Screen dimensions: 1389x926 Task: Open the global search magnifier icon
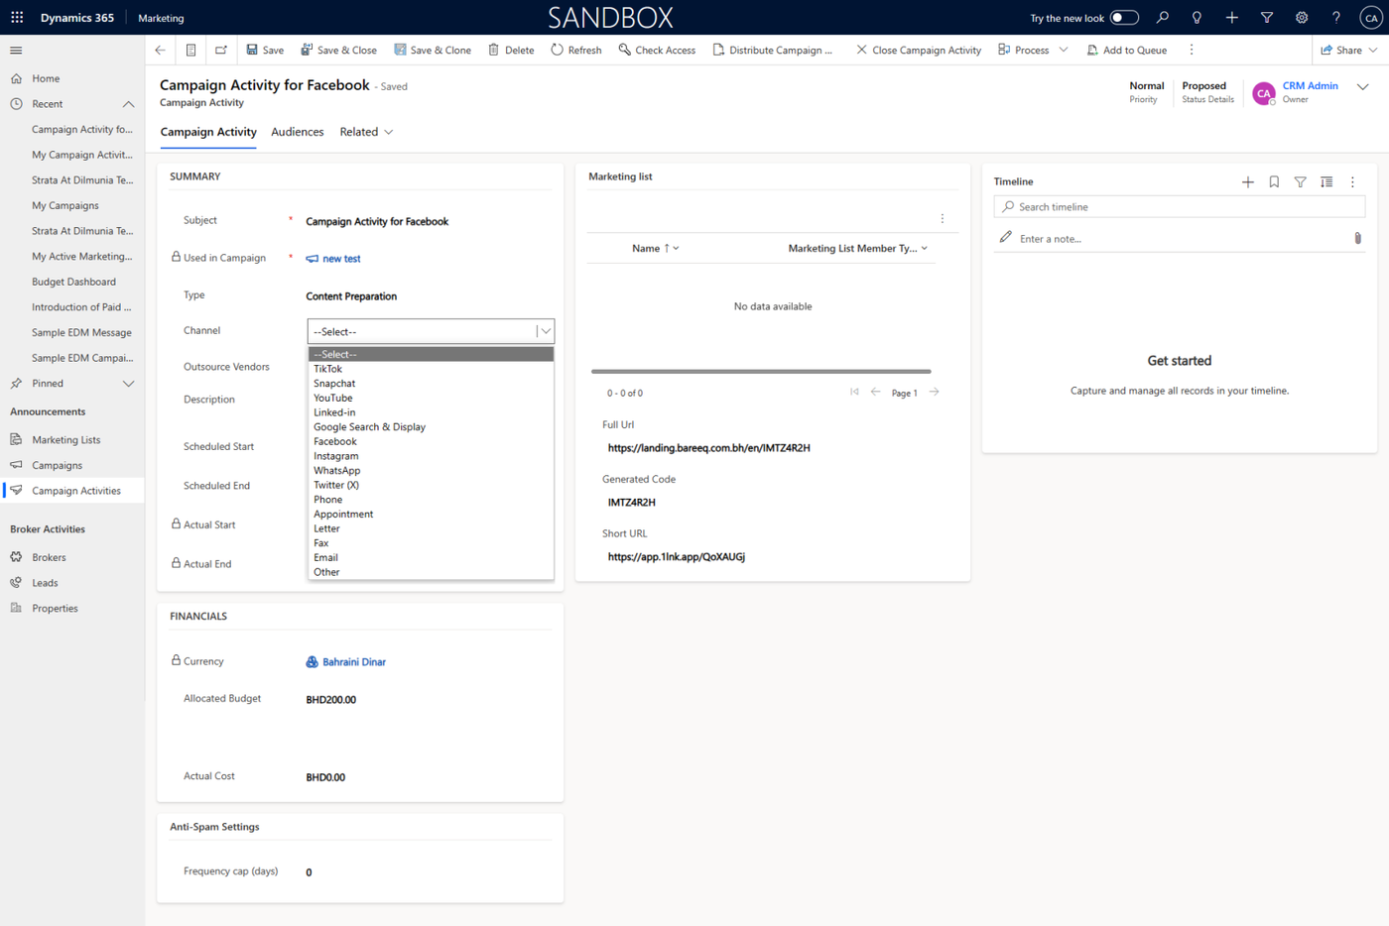pos(1163,18)
